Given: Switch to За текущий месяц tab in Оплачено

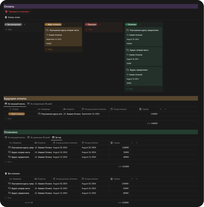Looking at the screenshot, I should 15,137.
